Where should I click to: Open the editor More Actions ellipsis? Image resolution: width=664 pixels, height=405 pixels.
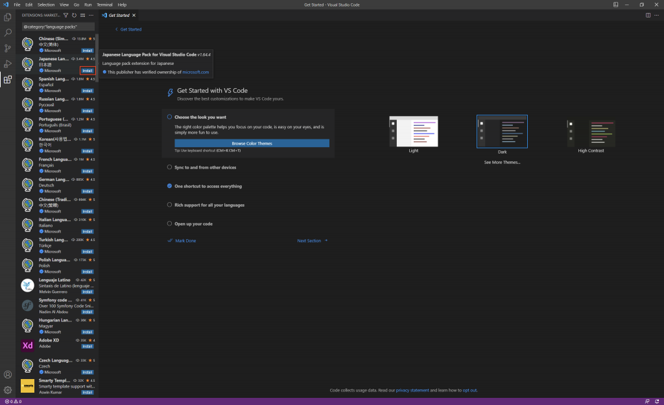pos(656,16)
